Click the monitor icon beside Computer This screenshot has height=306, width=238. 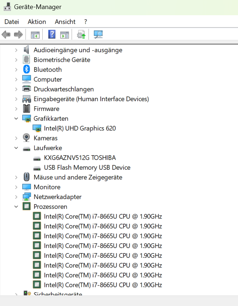(x=26, y=79)
